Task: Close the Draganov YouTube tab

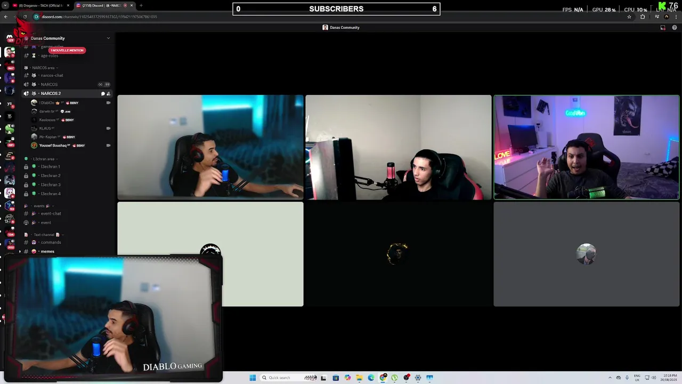Action: coord(68,5)
